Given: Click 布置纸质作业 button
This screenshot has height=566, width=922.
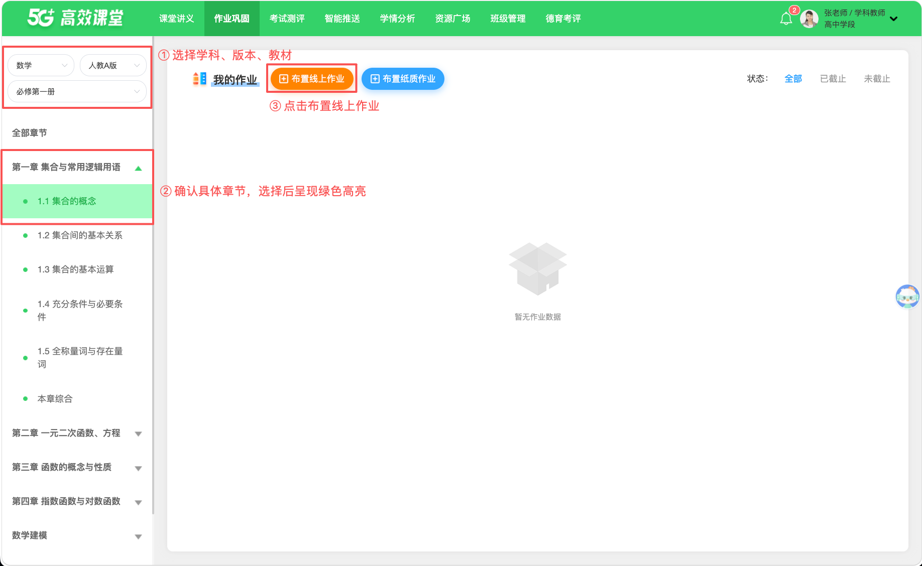Looking at the screenshot, I should click(403, 79).
